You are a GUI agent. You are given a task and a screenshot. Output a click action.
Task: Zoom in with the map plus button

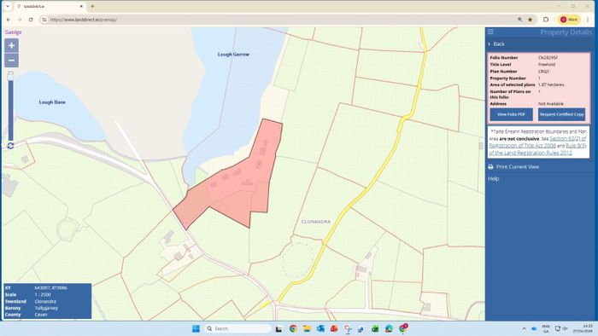tap(11, 46)
